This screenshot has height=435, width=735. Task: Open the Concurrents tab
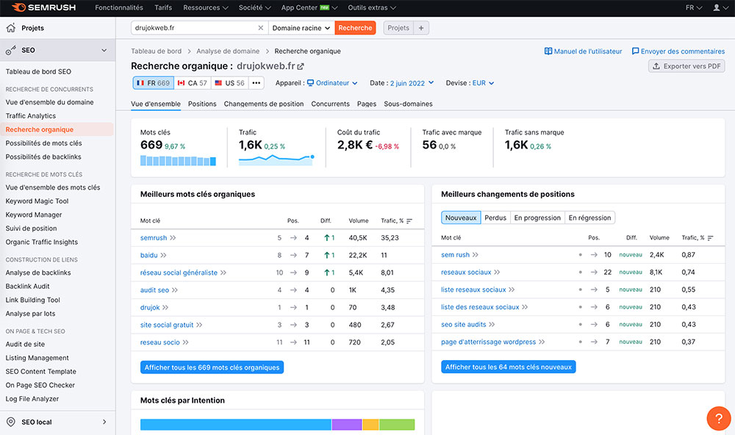[x=330, y=104]
